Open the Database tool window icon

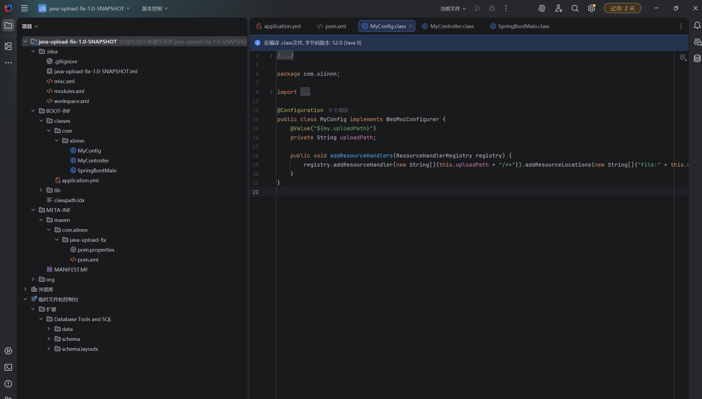(x=697, y=58)
